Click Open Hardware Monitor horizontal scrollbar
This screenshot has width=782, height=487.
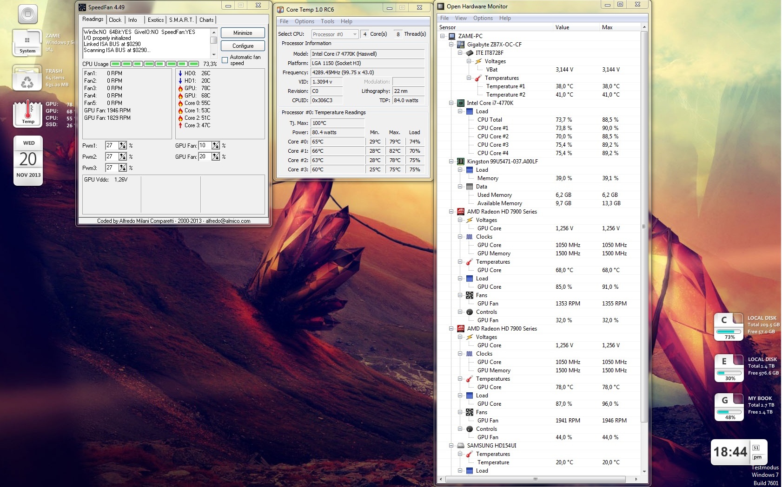pyautogui.click(x=538, y=479)
